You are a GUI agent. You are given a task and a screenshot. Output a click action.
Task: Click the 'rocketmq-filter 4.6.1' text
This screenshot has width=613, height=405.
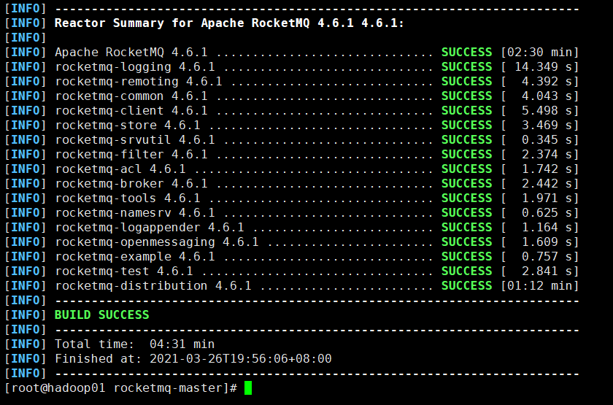(x=131, y=155)
